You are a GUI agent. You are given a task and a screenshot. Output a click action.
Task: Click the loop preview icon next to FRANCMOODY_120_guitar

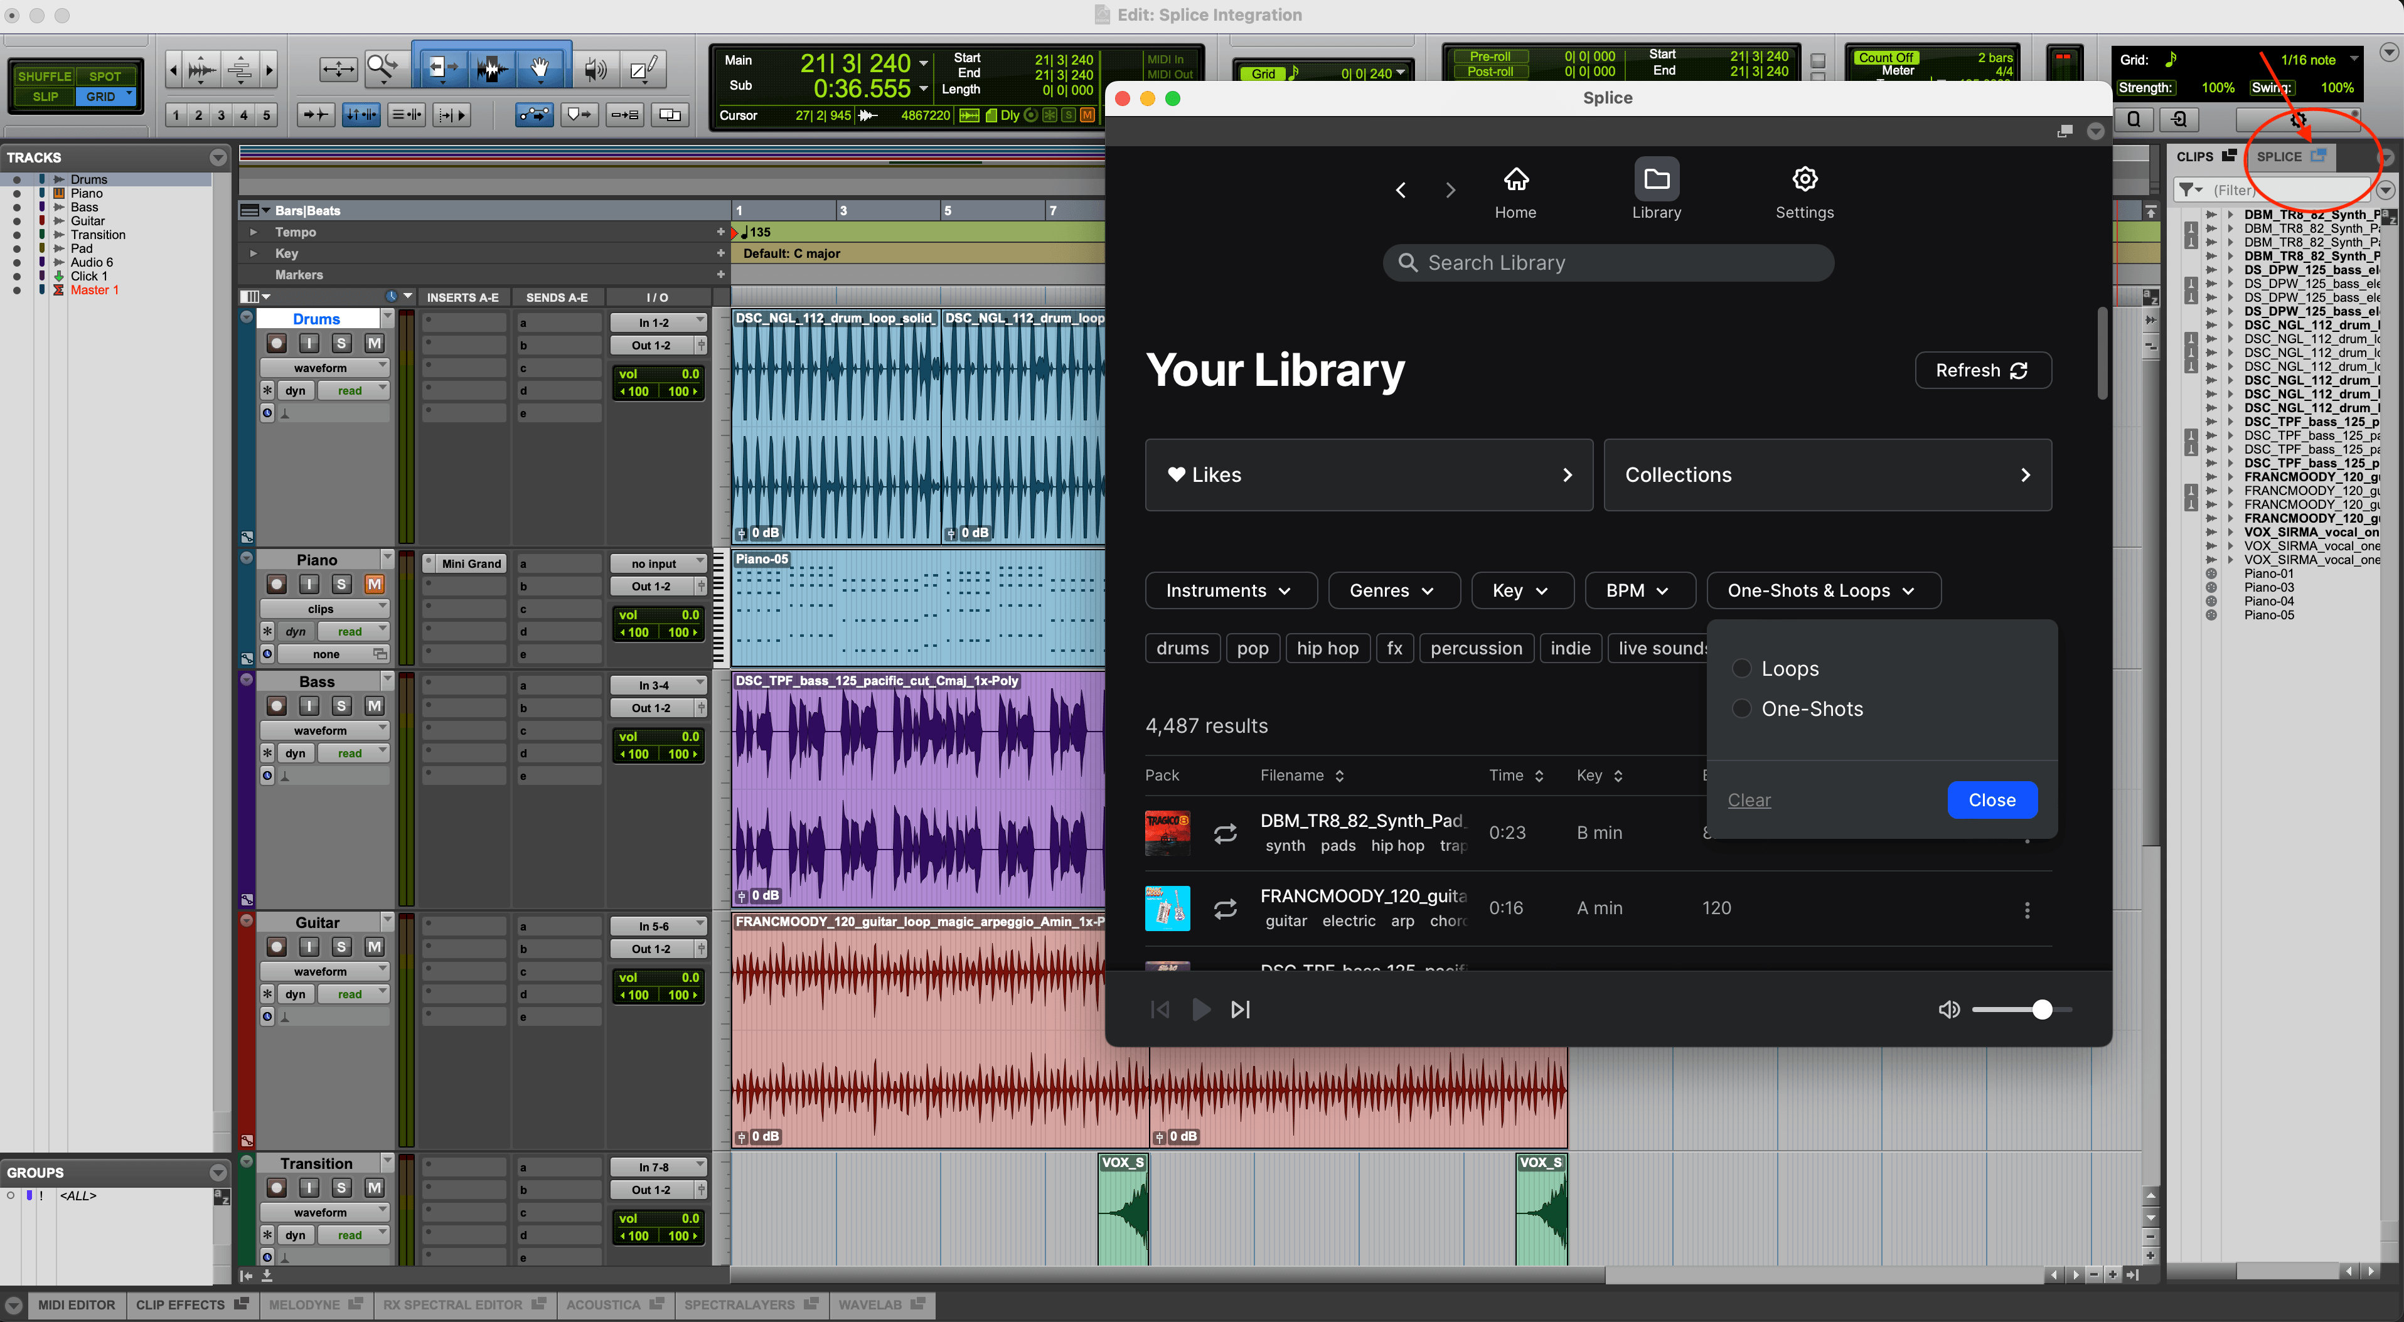click(1226, 908)
